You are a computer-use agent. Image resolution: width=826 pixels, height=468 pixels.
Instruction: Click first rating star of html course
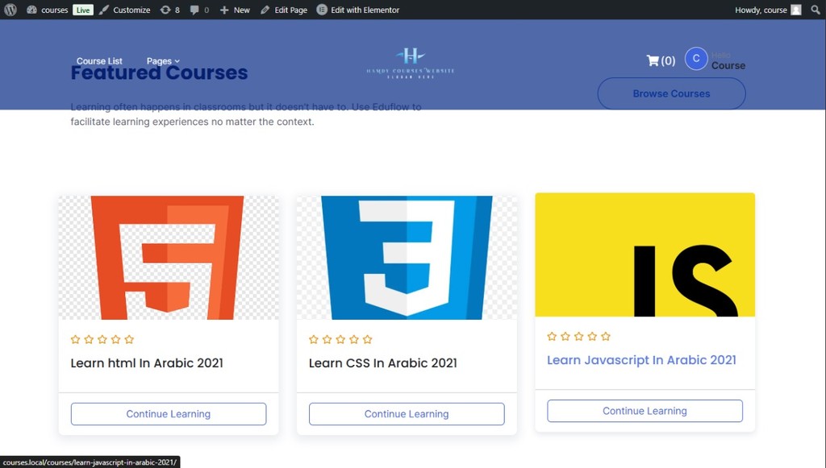point(75,339)
